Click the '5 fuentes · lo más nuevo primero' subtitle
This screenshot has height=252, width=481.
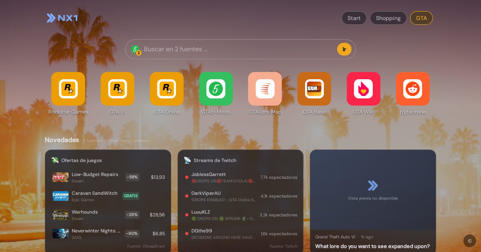tap(116, 141)
